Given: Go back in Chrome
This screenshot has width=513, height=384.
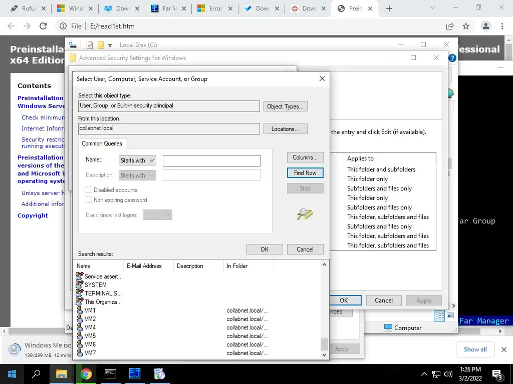Looking at the screenshot, I should tap(11, 26).
